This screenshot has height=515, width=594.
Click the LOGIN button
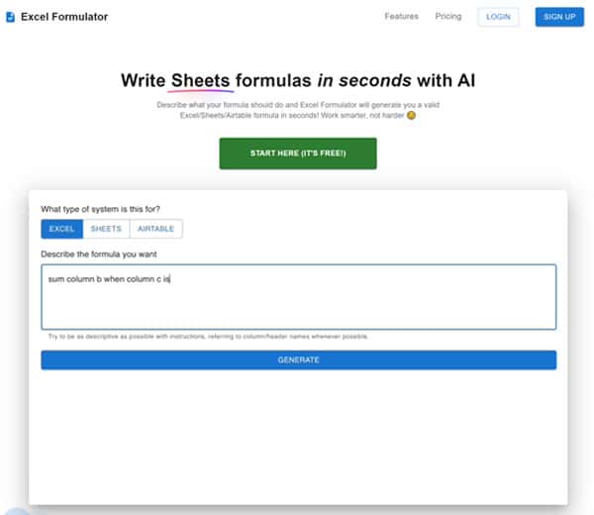[x=498, y=17]
